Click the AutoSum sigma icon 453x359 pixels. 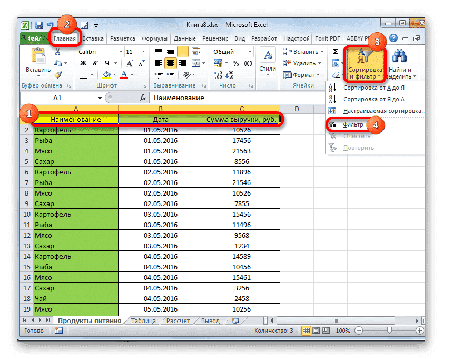[x=337, y=50]
